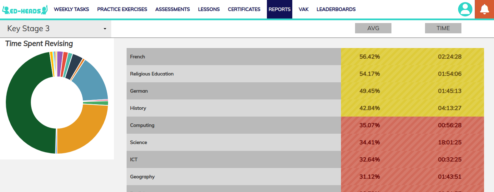Open the Key Stage 3 dropdown
Screen dimensions: 494x192
tap(56, 29)
